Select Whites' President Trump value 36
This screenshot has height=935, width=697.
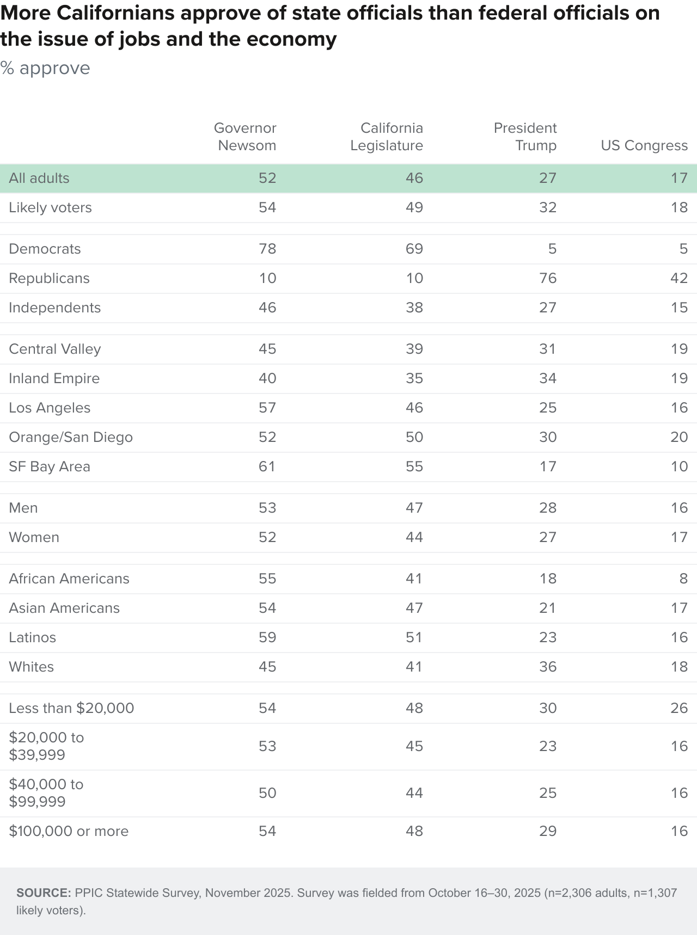tap(548, 667)
